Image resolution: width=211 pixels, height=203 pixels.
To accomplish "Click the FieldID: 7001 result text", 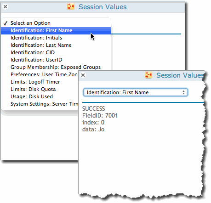I will coord(100,116).
